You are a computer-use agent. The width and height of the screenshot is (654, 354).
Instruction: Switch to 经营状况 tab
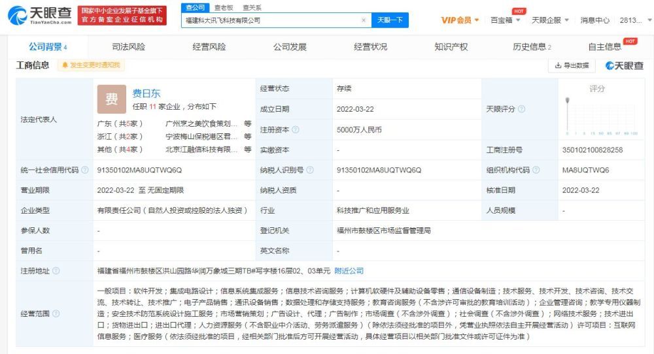coord(370,46)
